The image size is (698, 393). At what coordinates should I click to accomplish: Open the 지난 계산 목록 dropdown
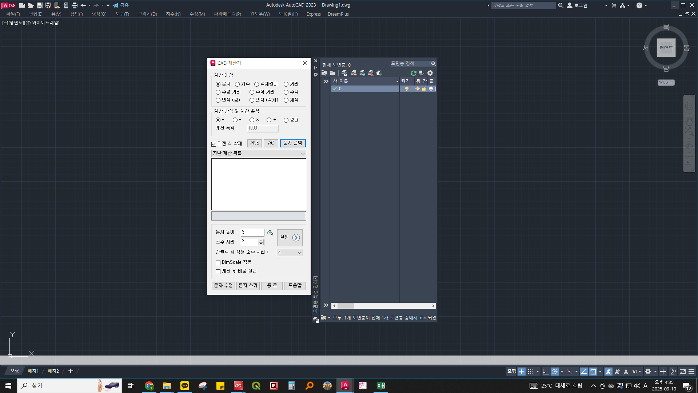259,154
